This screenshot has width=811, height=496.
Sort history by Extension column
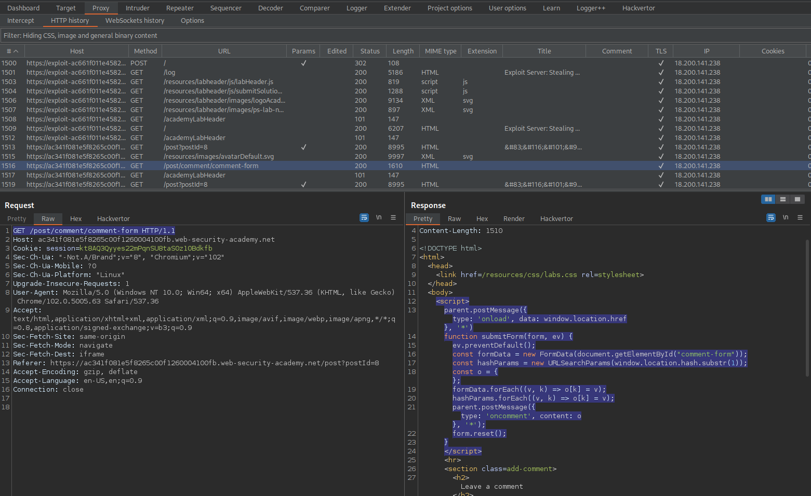tap(482, 51)
